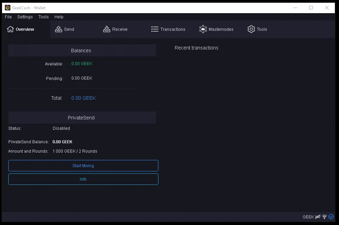Click the Available balance 0.00 GEEK value
The height and width of the screenshot is (225, 339).
(82, 64)
